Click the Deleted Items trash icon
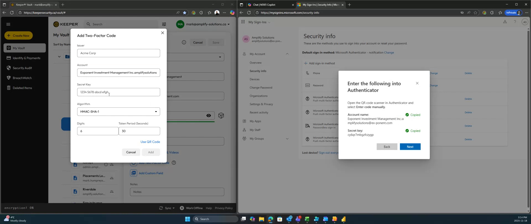 [x=9, y=88]
